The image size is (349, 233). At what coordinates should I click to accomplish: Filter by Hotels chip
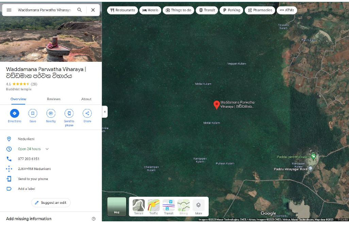(x=150, y=10)
